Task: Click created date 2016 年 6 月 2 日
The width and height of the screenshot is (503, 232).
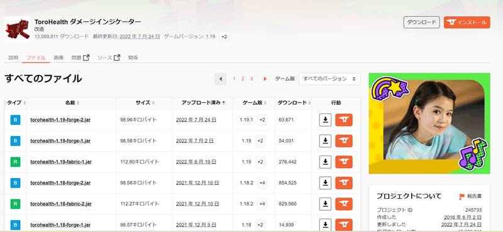Action: [x=463, y=218]
